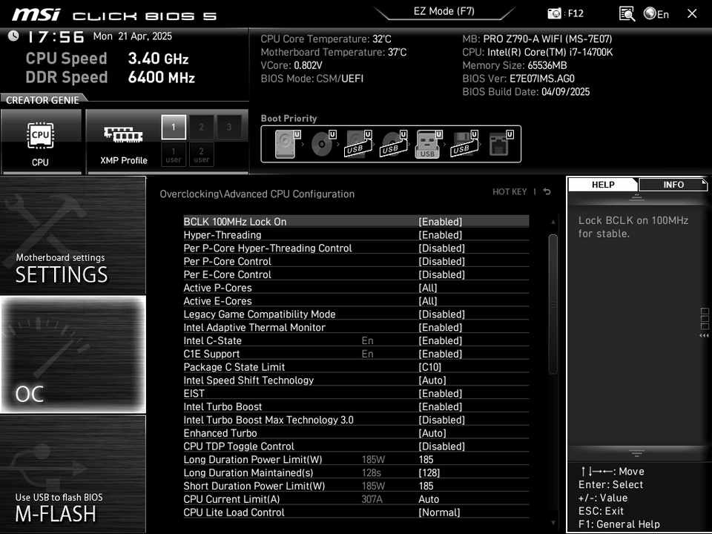Click the scrollbar up arrow of settings list
This screenshot has height=534, width=712.
pyautogui.click(x=553, y=222)
